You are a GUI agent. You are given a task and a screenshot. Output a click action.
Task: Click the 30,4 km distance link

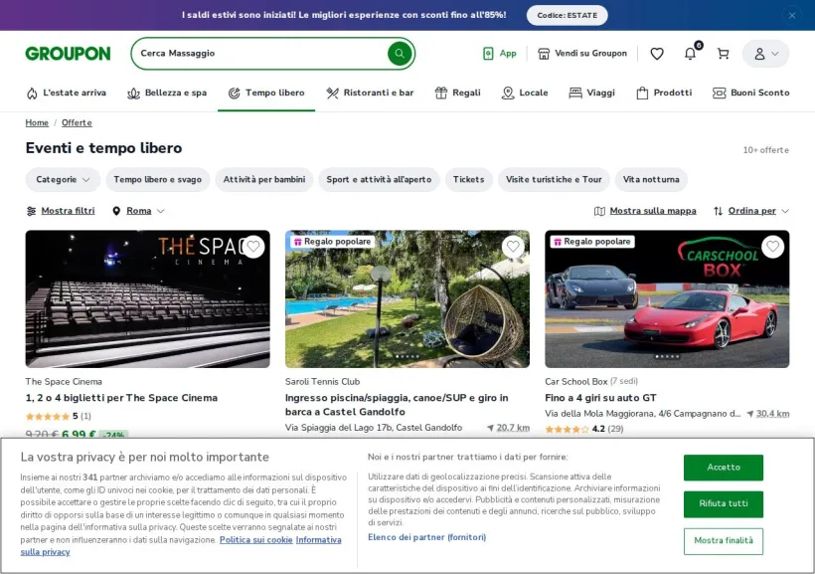pos(772,414)
